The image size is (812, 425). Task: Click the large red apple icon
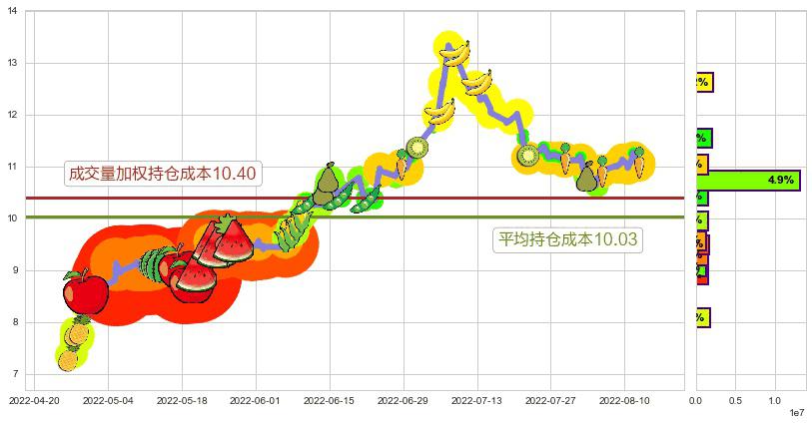pyautogui.click(x=86, y=293)
